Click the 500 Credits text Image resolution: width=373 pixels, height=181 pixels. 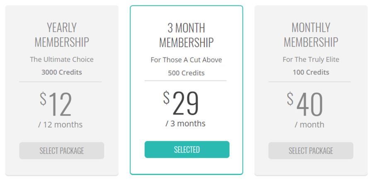click(x=186, y=73)
